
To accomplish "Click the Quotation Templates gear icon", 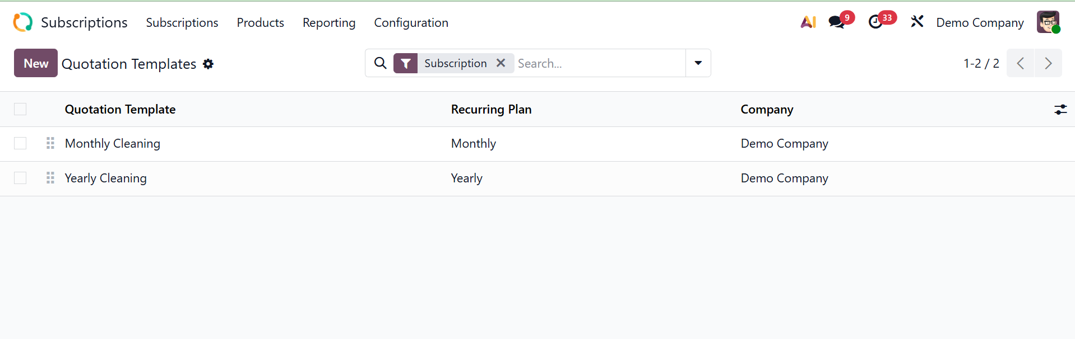I will point(208,64).
